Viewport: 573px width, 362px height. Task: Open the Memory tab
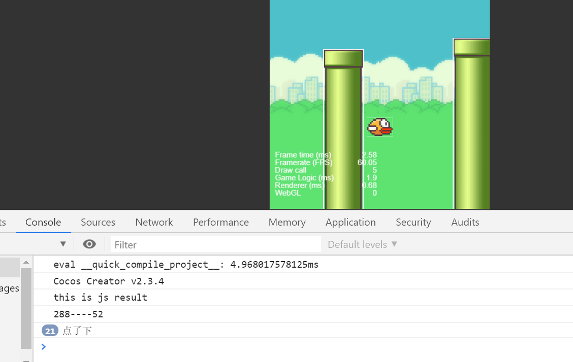point(287,222)
